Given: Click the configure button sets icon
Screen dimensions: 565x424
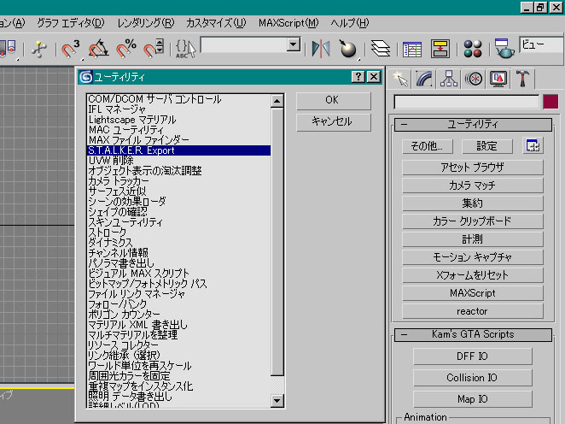Looking at the screenshot, I should coord(533,146).
